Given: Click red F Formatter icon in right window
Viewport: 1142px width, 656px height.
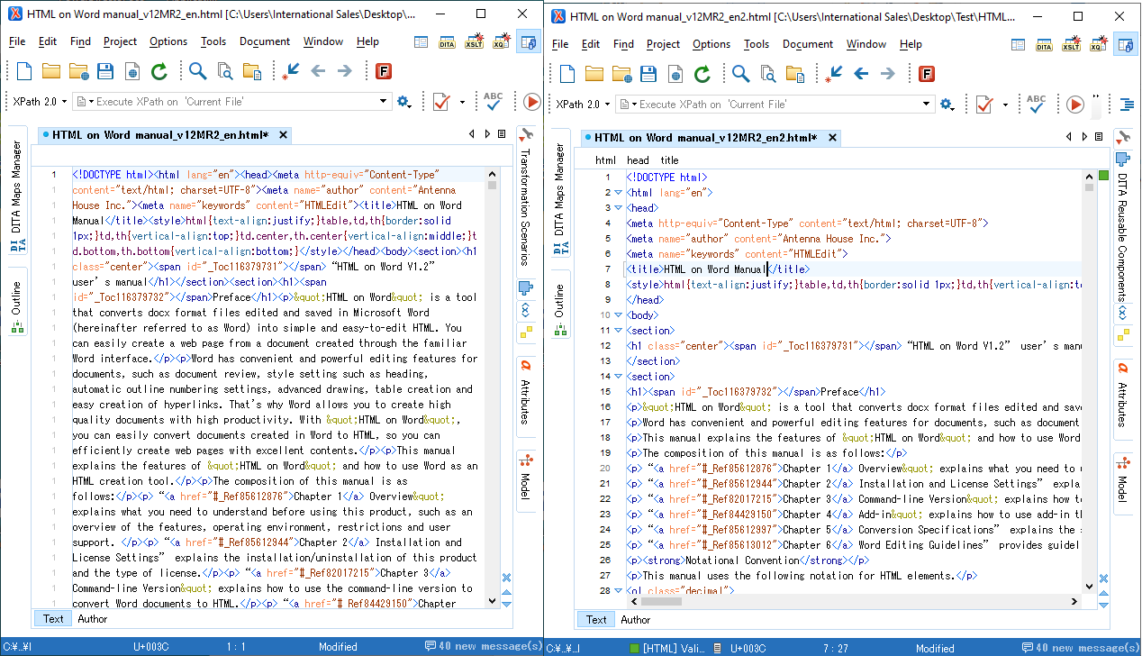Looking at the screenshot, I should [x=926, y=74].
